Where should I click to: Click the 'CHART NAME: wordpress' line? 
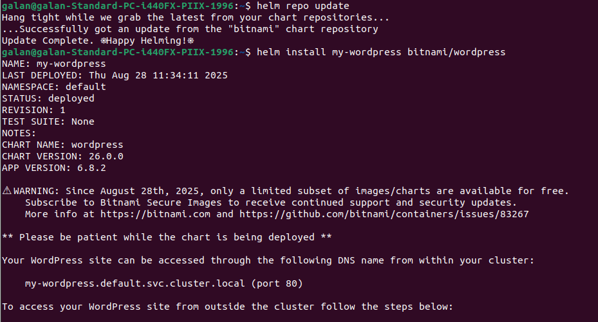(x=62, y=145)
